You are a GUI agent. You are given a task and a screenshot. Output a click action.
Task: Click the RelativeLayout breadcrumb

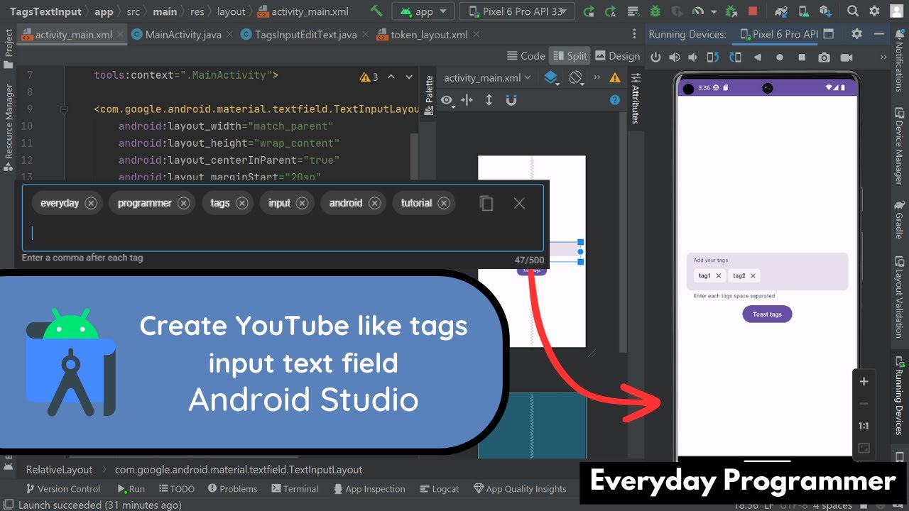pos(59,470)
